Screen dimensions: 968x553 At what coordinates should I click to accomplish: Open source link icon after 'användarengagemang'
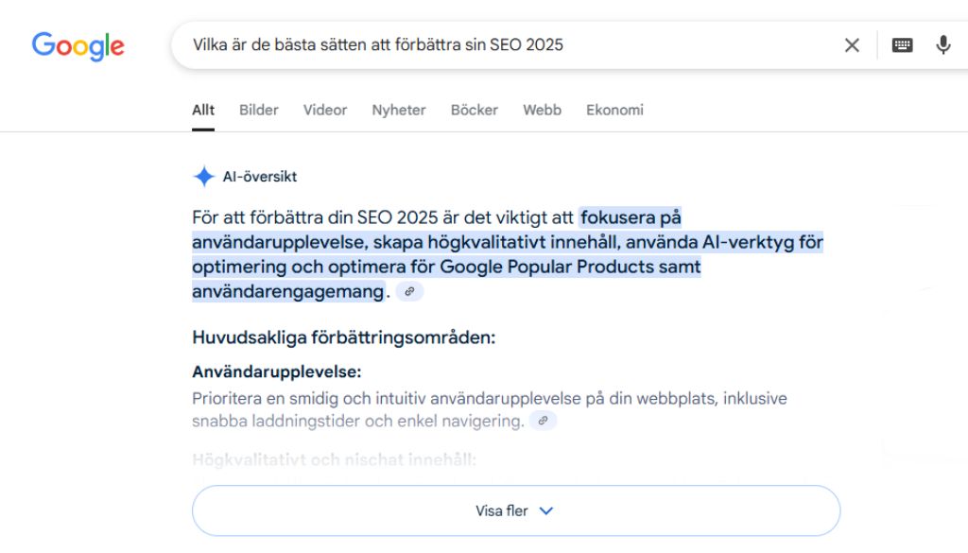(x=409, y=292)
